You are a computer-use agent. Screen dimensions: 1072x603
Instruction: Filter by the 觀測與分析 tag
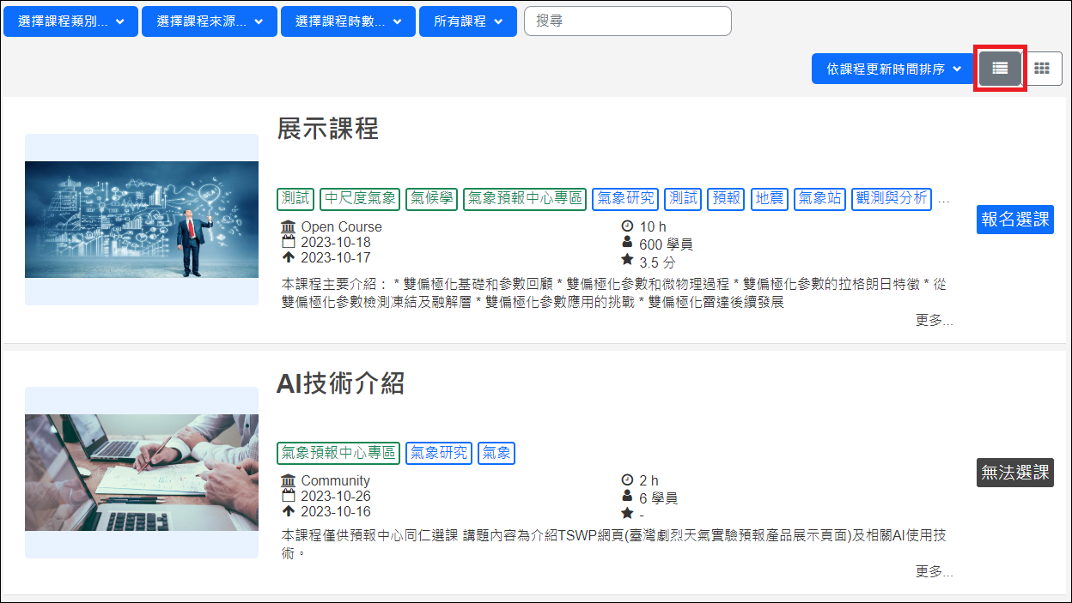click(x=892, y=199)
